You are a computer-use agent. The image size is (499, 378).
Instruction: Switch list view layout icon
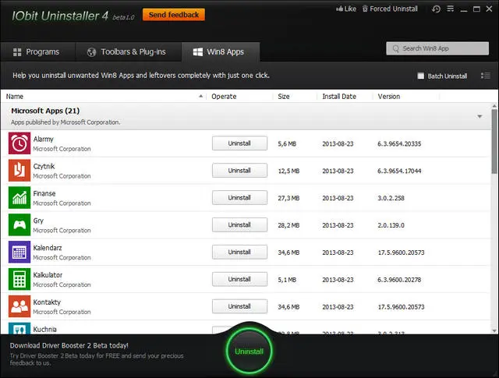[x=485, y=76]
